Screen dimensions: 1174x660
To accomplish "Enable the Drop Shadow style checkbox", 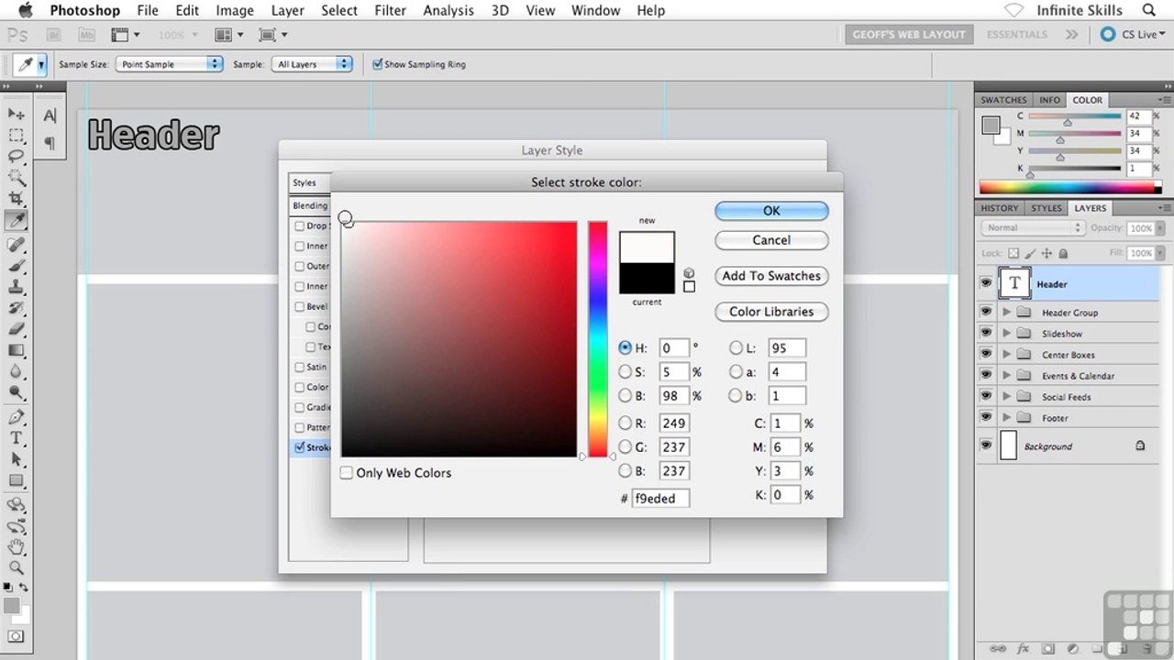I will [x=299, y=225].
